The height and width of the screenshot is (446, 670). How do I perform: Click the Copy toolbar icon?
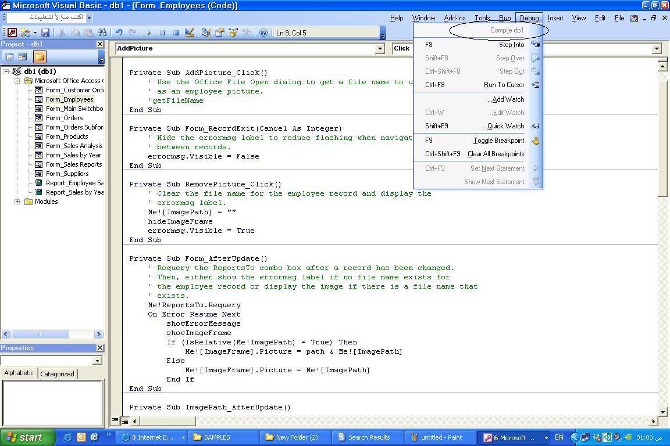[75, 33]
